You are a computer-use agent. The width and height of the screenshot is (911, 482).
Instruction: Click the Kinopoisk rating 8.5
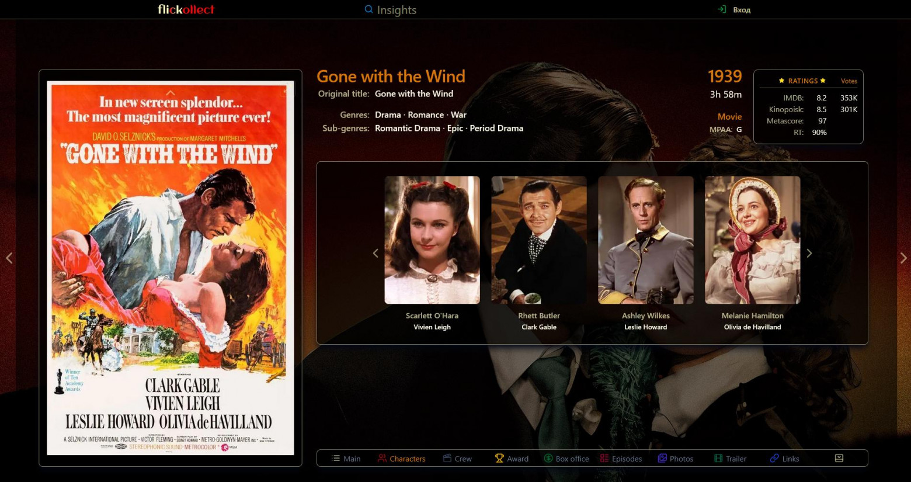pos(822,109)
